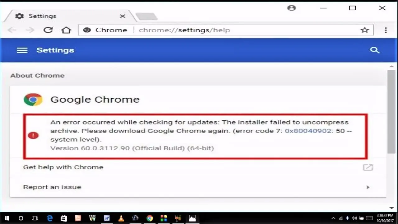Image resolution: width=398 pixels, height=224 pixels.
Task: Bookmark this page with the star icon
Action: coord(365,30)
